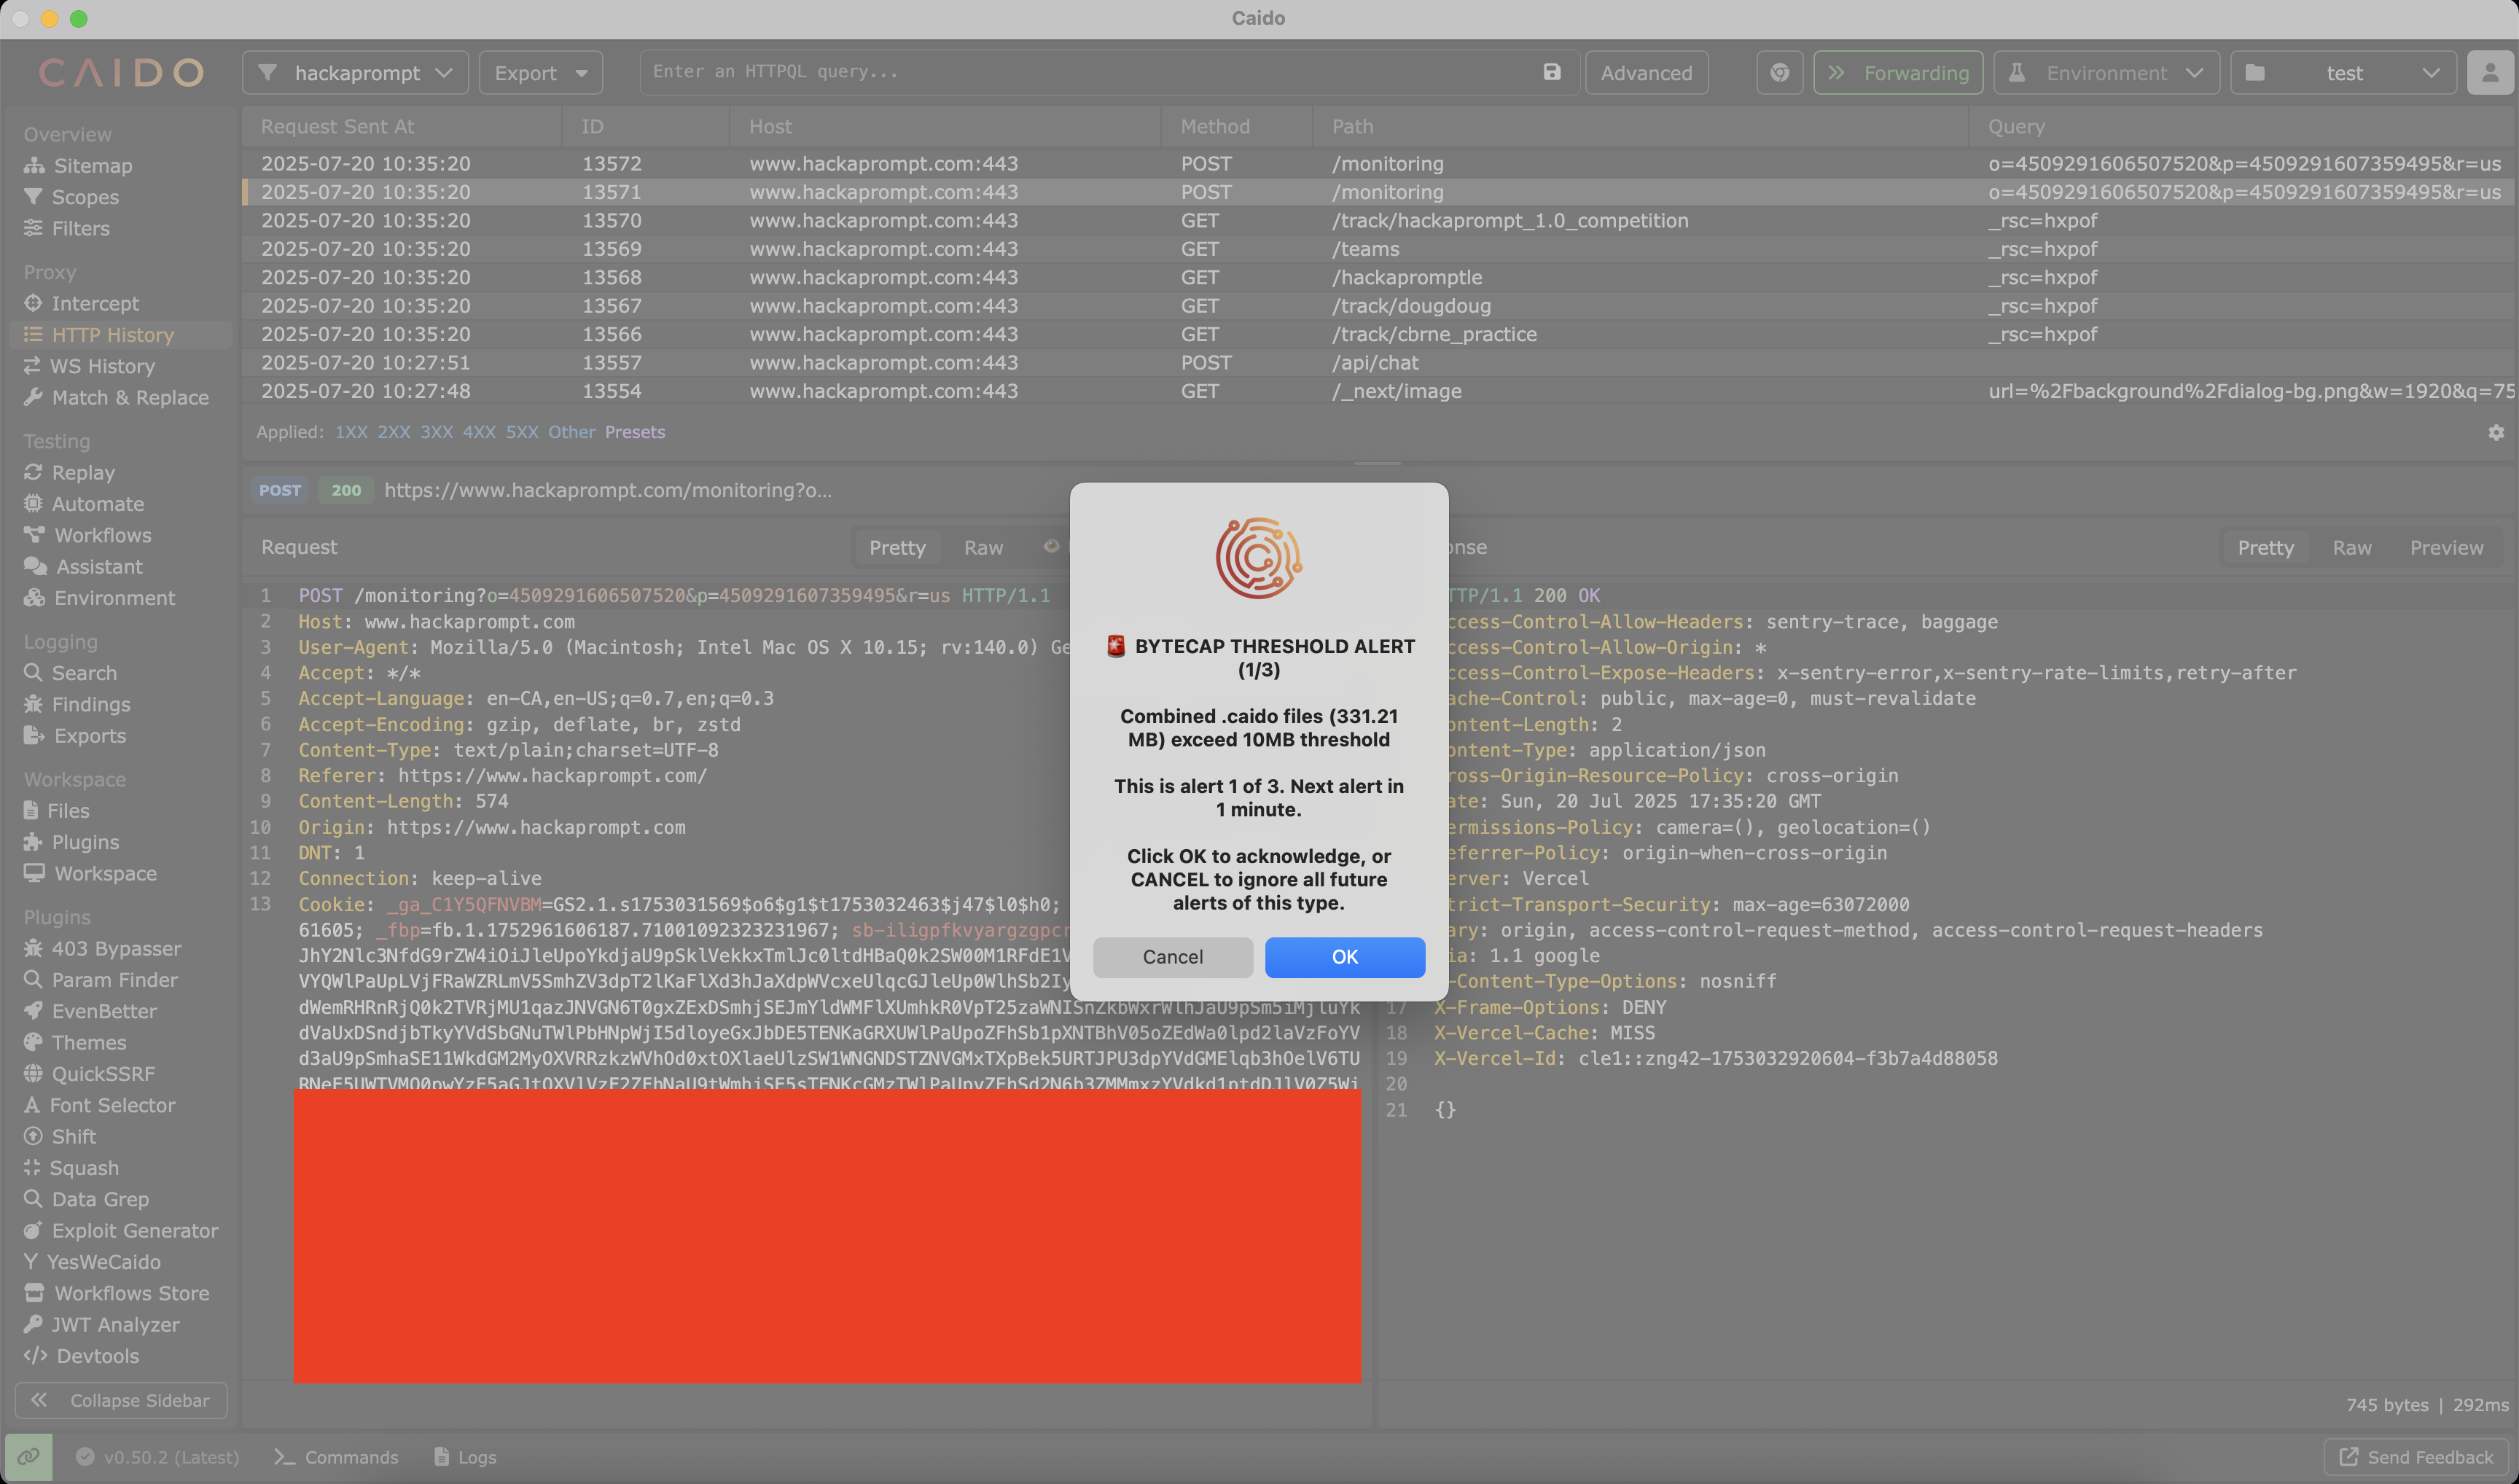This screenshot has height=1484, width=2519.
Task: Click the save query disk icon
Action: (1551, 72)
